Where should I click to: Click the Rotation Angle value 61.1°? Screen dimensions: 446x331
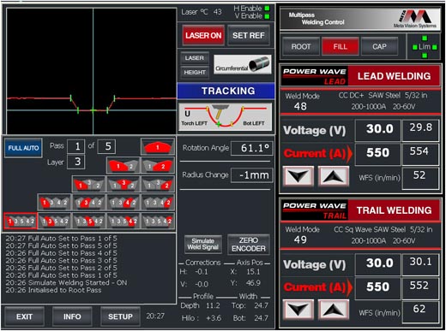(252, 148)
